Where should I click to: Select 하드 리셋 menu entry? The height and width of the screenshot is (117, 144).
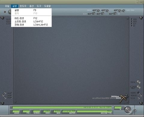[x=31, y=18]
